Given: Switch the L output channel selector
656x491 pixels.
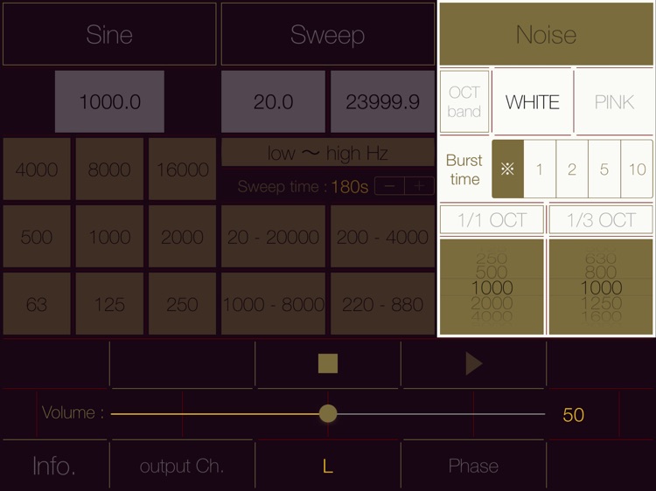Looking at the screenshot, I should 328,466.
